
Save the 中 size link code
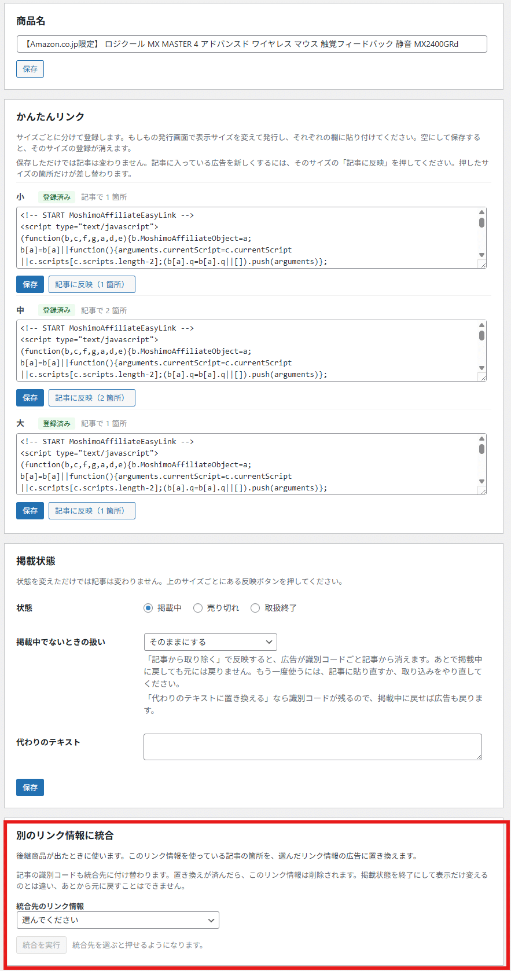tap(30, 398)
